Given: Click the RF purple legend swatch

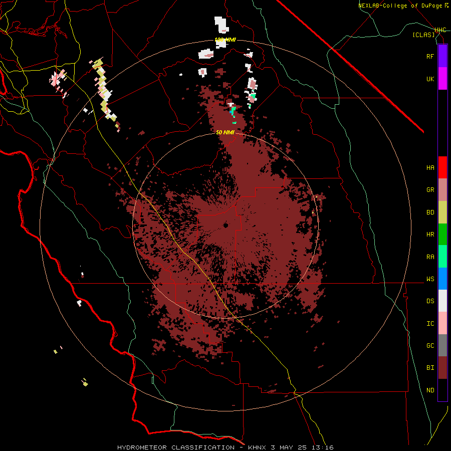Looking at the screenshot, I should 442,56.
